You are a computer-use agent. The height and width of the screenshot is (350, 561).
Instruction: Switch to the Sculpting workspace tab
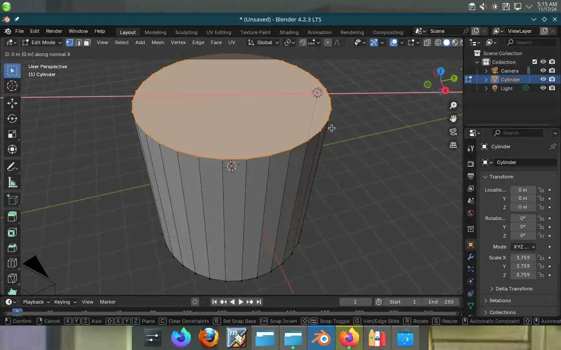point(186,32)
